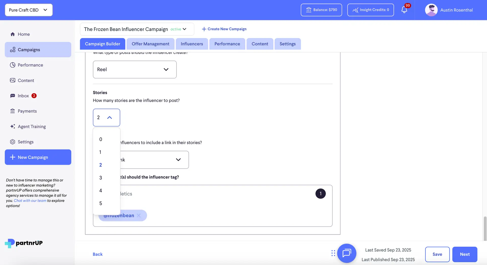Image resolution: width=487 pixels, height=265 pixels.
Task: Click the drag handle grid icon near chat bubble
Action: (333, 253)
